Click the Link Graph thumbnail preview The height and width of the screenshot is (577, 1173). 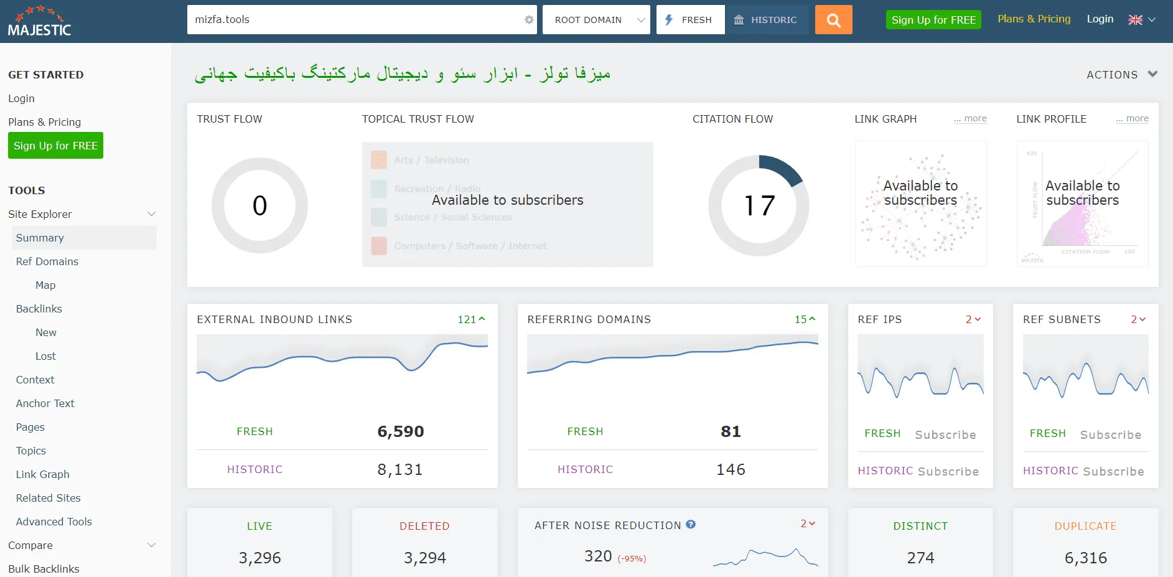[x=921, y=204]
